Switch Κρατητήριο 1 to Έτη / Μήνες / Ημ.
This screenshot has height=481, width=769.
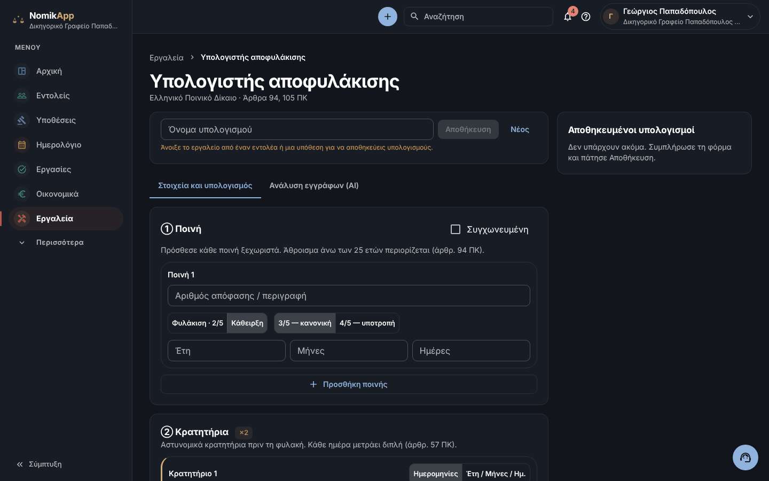(x=496, y=474)
